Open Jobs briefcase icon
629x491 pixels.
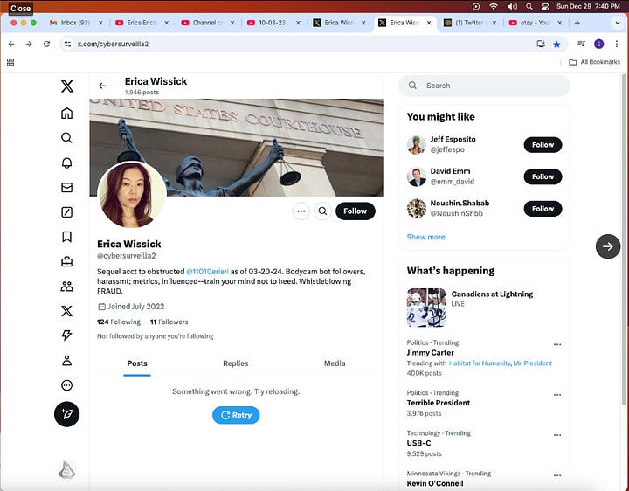(x=67, y=261)
